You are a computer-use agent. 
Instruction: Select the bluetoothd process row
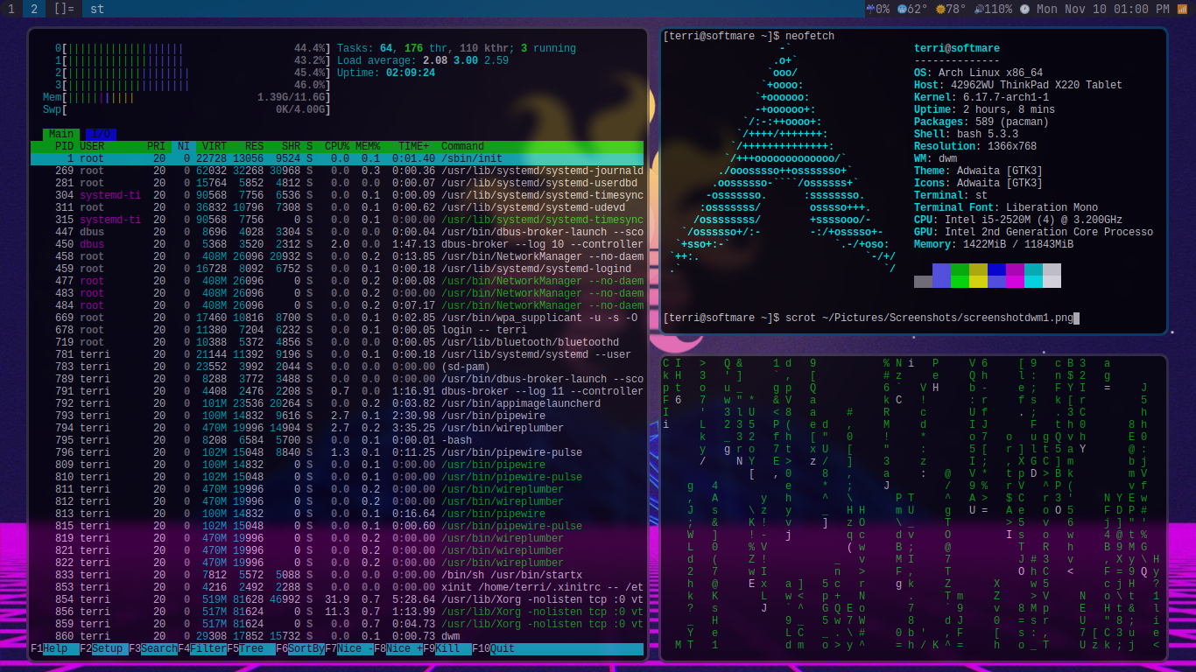(x=337, y=342)
